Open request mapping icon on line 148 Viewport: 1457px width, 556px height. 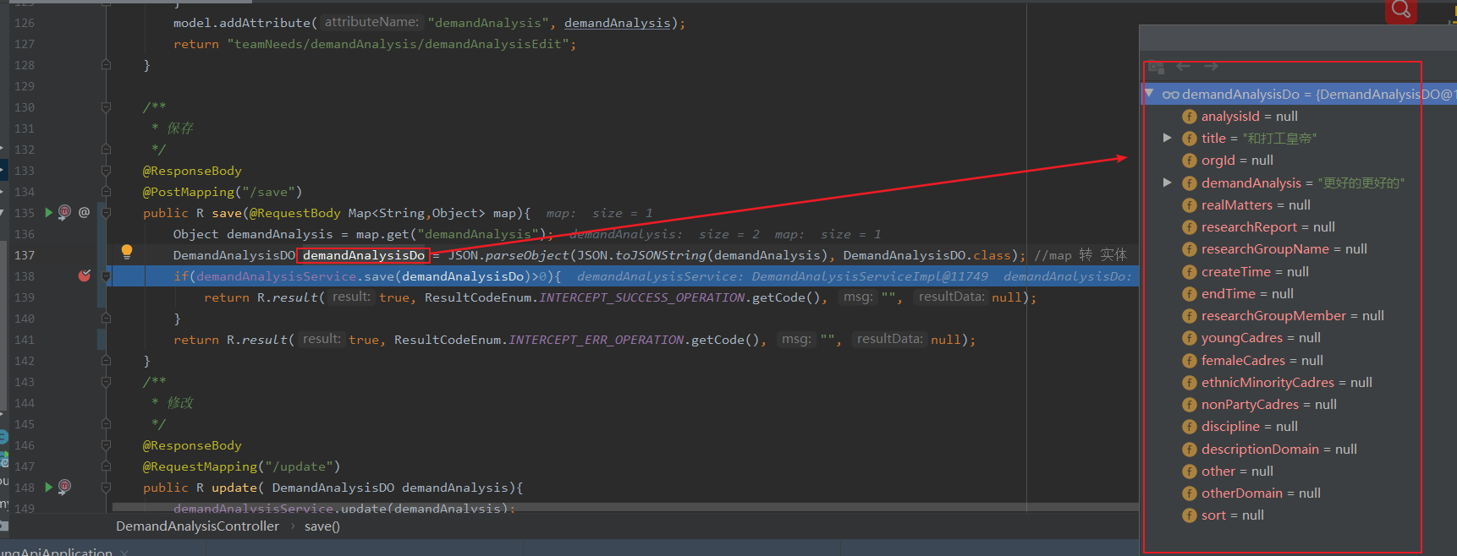coord(64,487)
